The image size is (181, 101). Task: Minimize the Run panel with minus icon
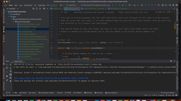[174, 61]
